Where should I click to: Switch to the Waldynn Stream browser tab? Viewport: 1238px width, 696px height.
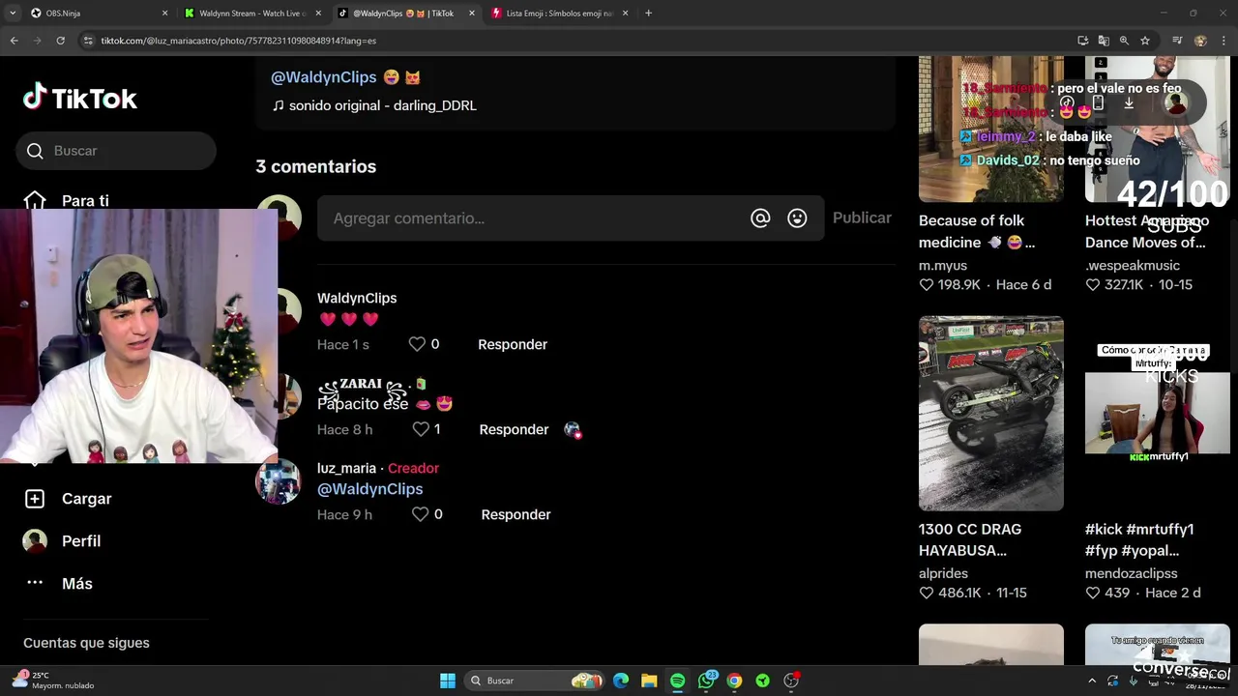(x=251, y=13)
